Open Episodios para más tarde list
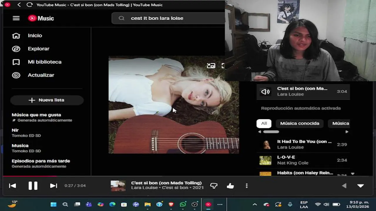Image resolution: width=376 pixels, height=211 pixels. pos(41,163)
